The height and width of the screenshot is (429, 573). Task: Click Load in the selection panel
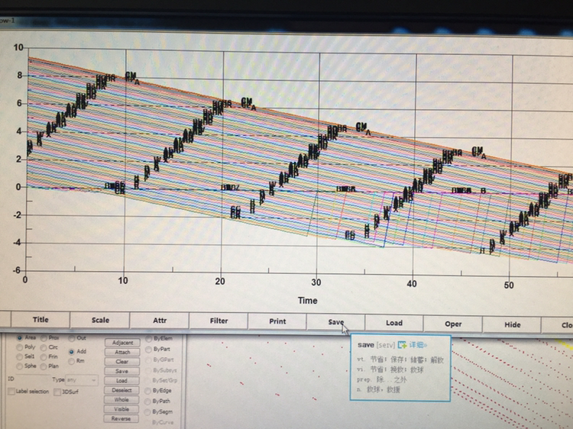coord(122,381)
